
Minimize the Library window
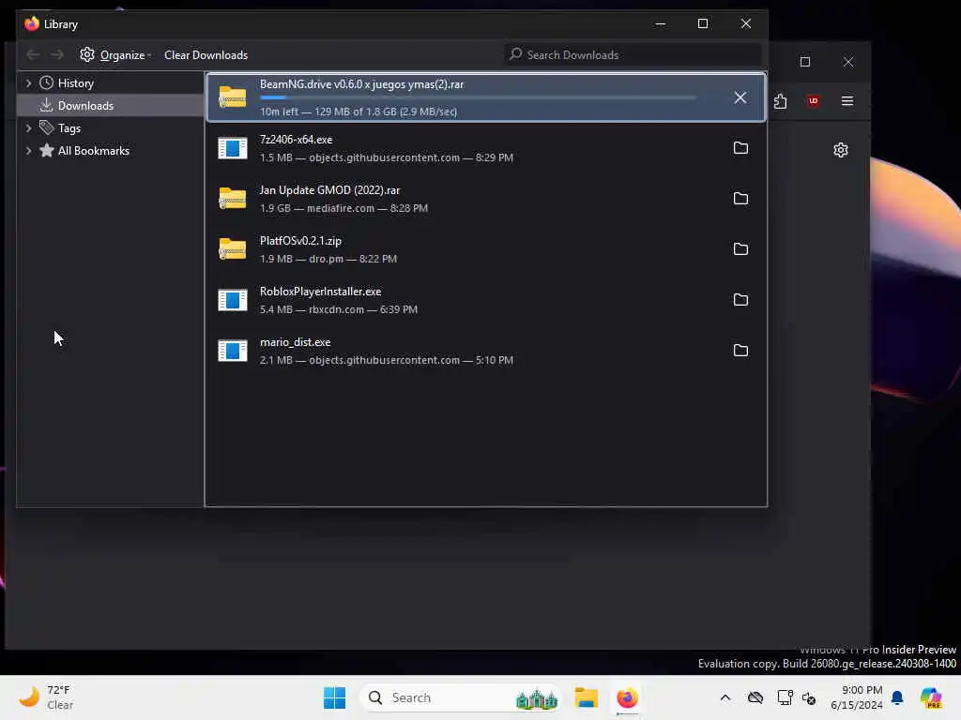[660, 23]
